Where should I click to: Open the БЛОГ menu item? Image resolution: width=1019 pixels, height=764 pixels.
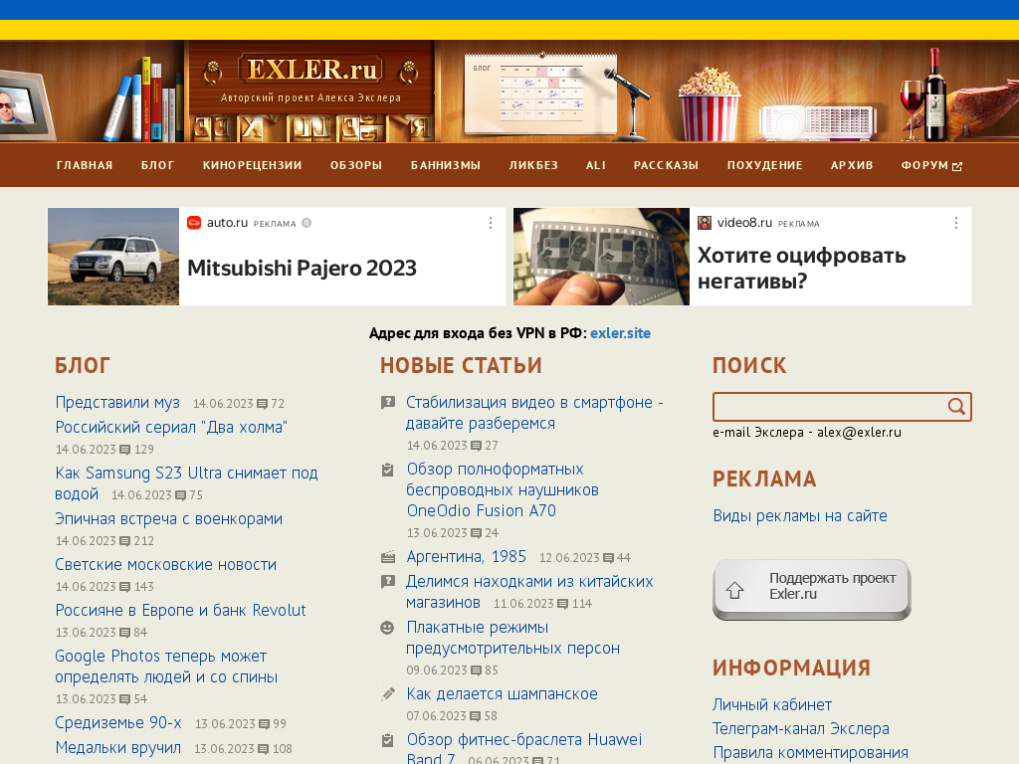click(x=158, y=165)
